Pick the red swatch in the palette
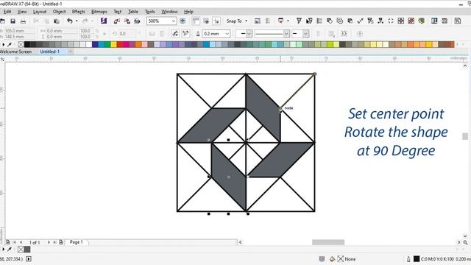This screenshot has height=265, width=471. click(x=120, y=44)
